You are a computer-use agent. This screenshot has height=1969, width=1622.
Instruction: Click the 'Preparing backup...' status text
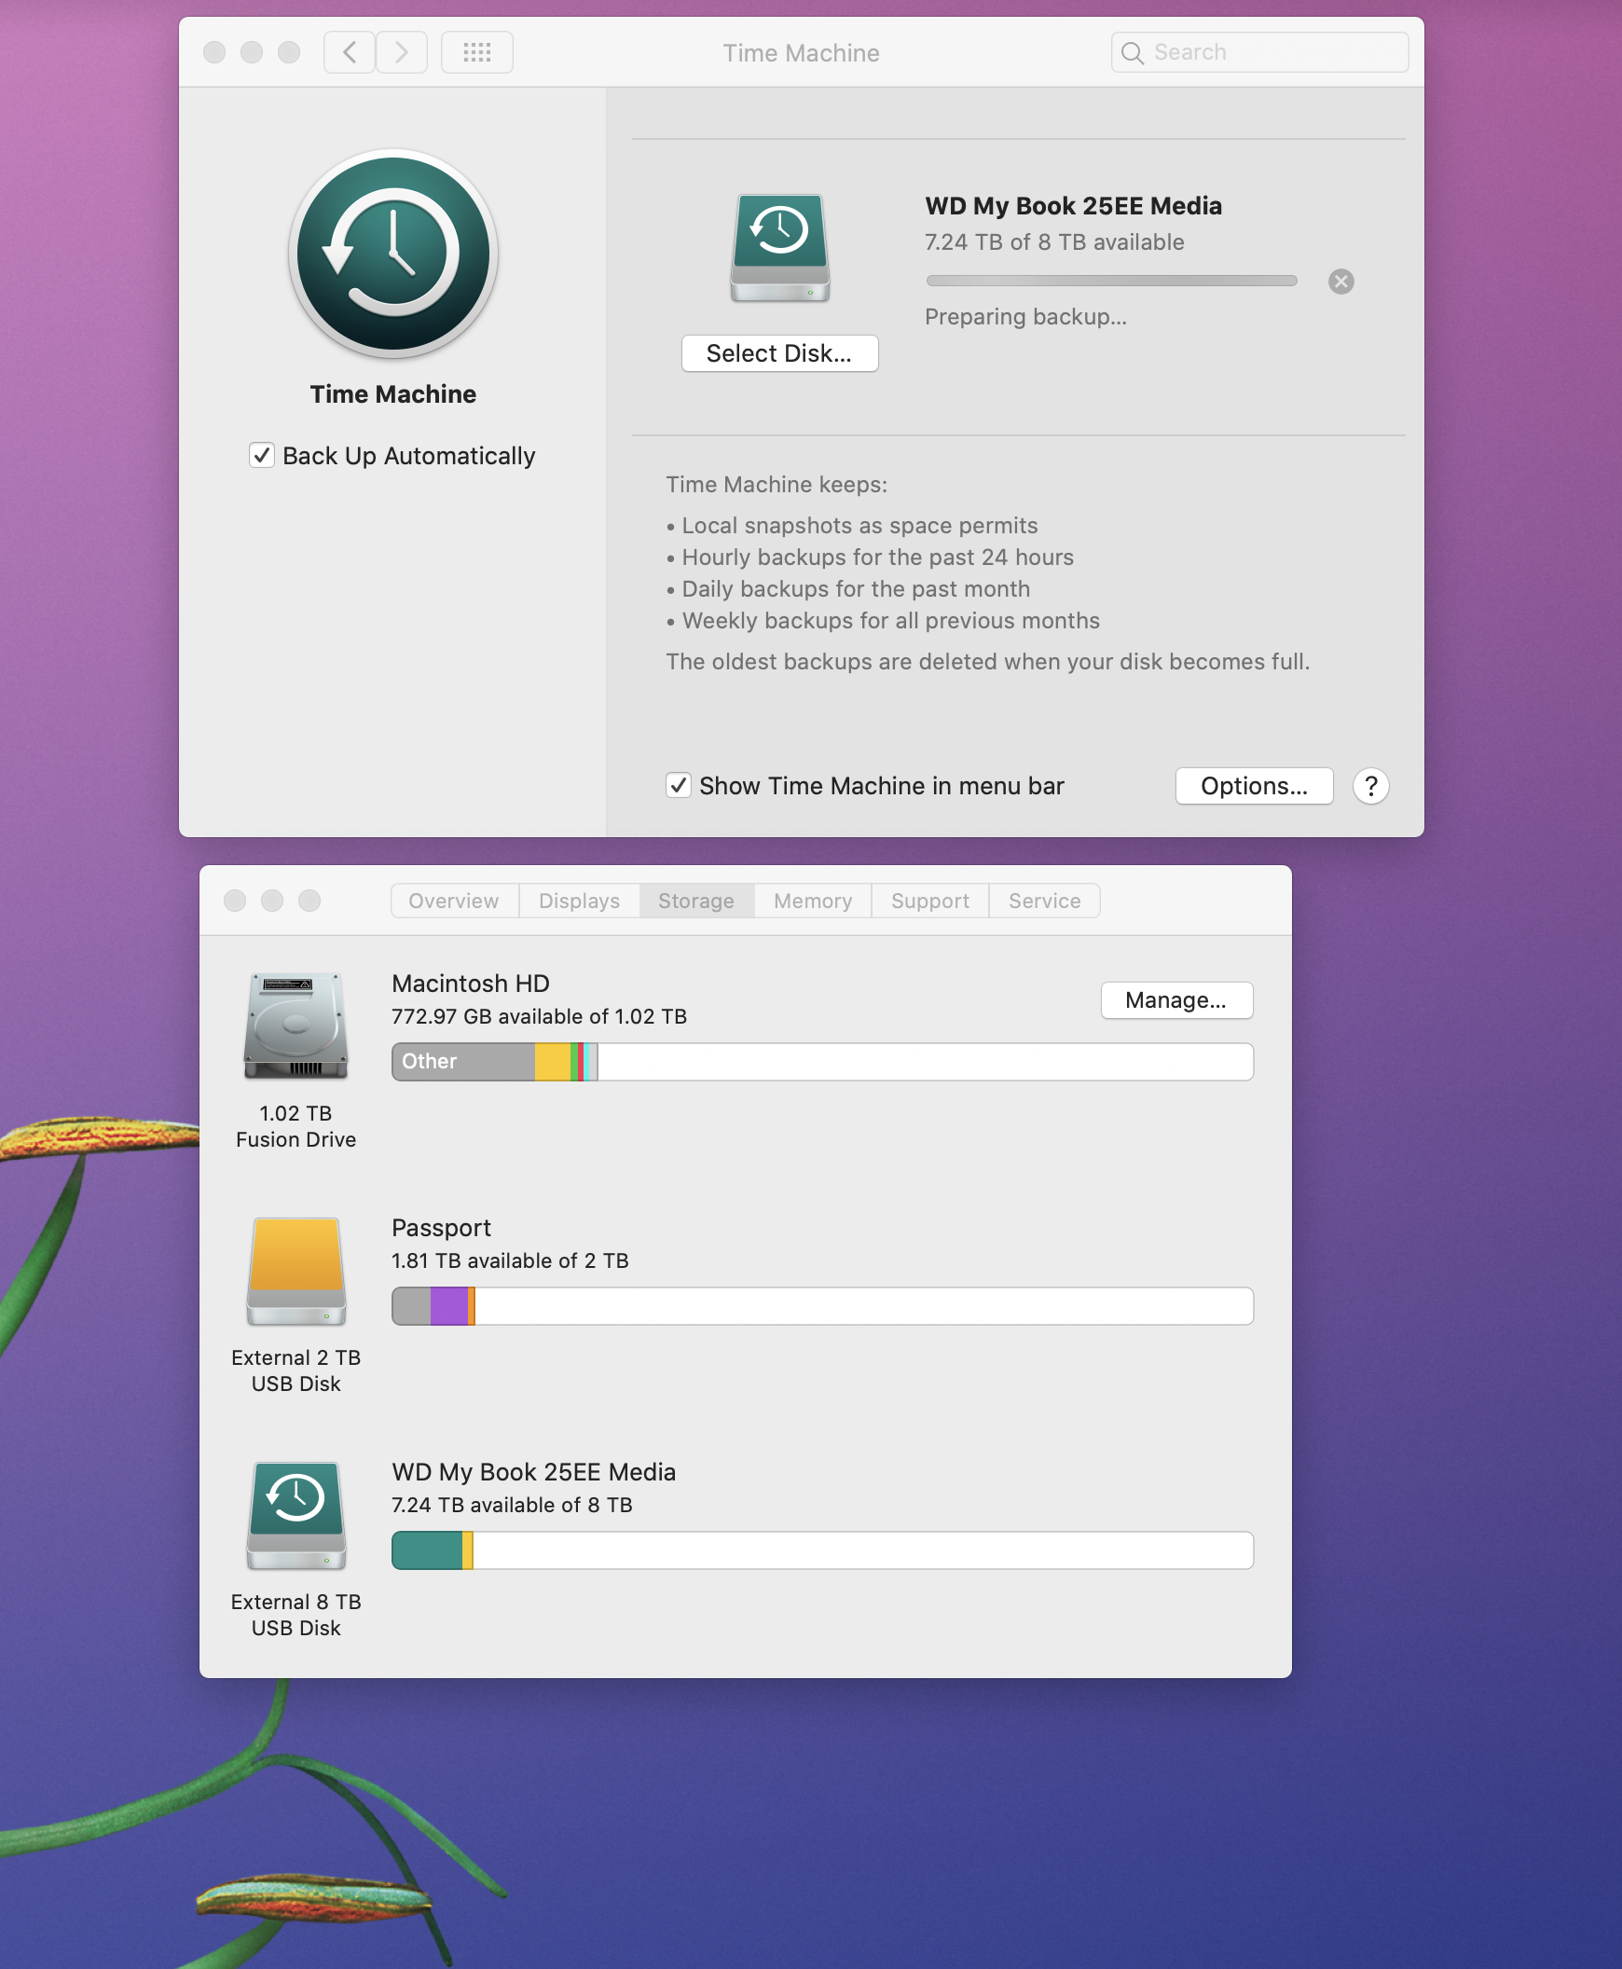[x=1025, y=317]
